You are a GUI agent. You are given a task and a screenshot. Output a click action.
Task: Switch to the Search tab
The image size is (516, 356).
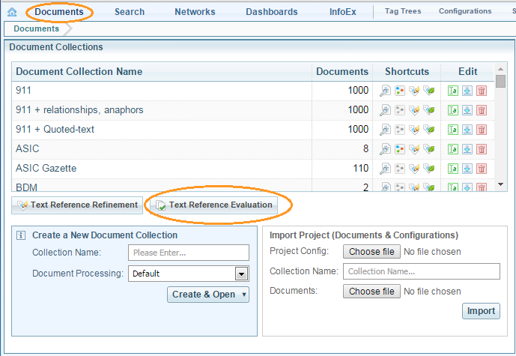click(x=130, y=12)
